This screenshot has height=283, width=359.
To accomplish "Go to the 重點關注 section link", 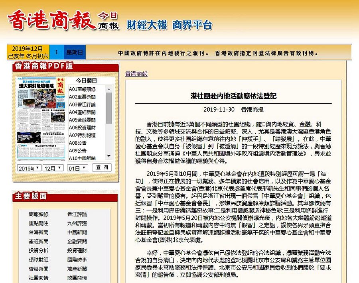I will point(39,224).
